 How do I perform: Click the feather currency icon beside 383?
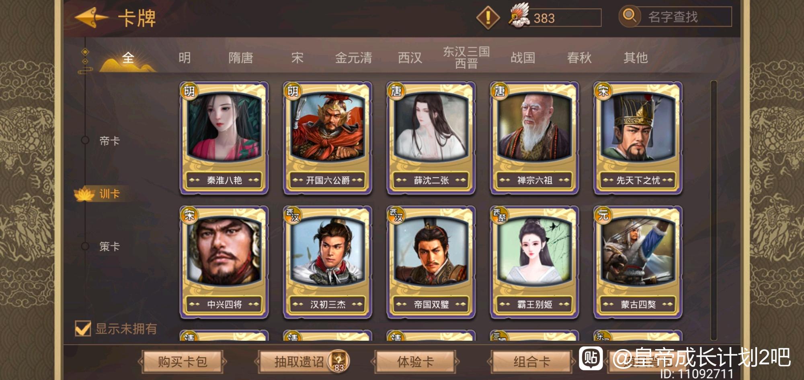coord(519,15)
